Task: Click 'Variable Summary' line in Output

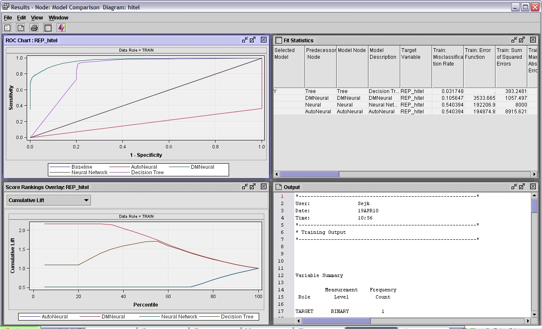Action: [x=319, y=275]
